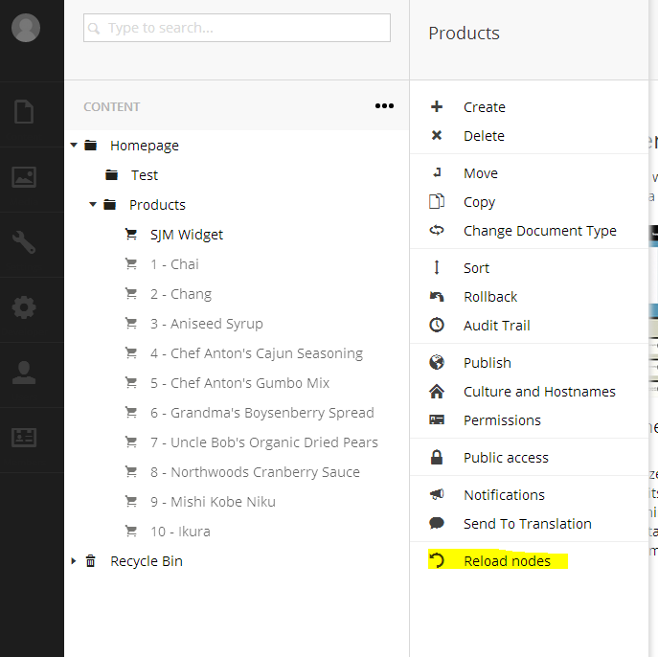Open the Developer gear icon in sidebar

(24, 307)
